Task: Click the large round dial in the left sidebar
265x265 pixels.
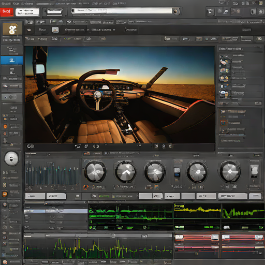Action: pos(11,158)
